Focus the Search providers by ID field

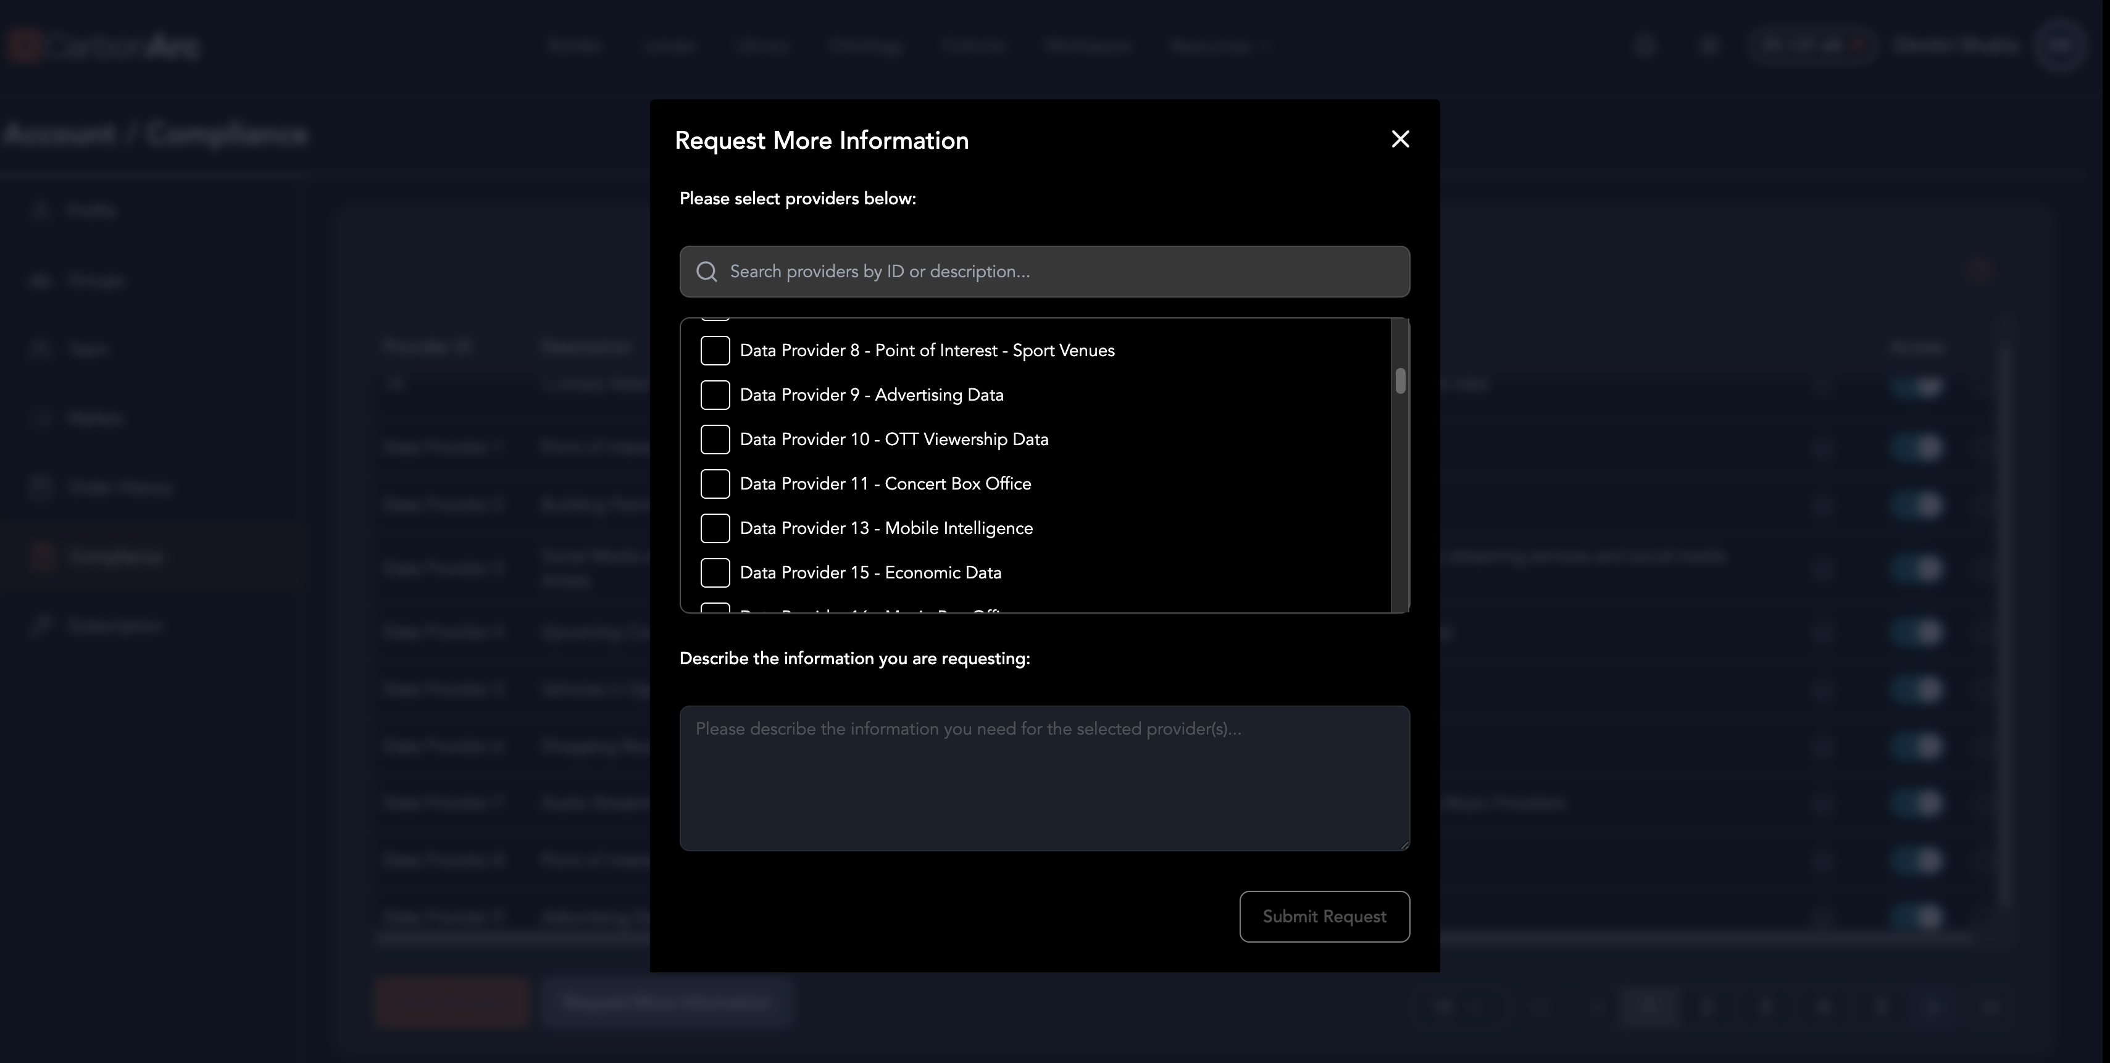point(1057,272)
